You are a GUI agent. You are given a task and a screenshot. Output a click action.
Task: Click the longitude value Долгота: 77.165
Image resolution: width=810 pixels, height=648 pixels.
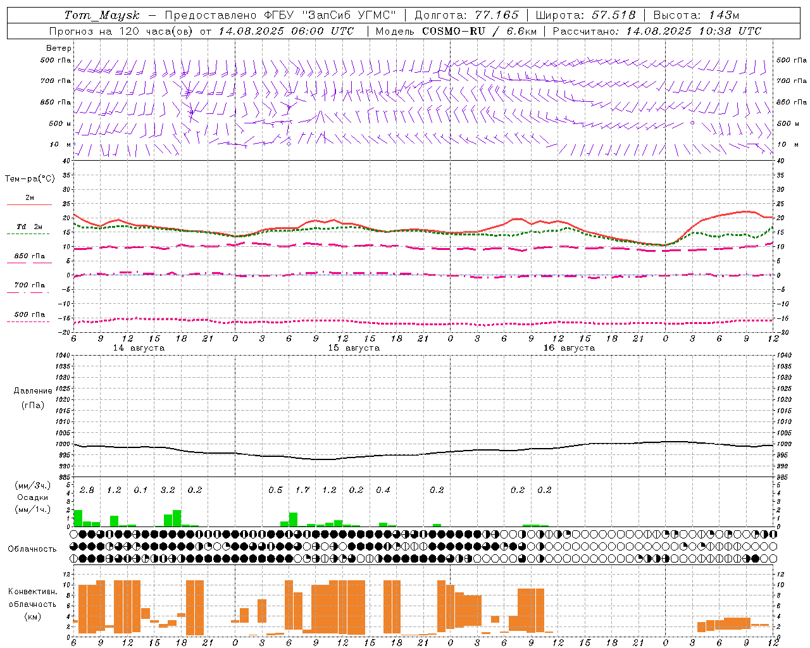466,15
